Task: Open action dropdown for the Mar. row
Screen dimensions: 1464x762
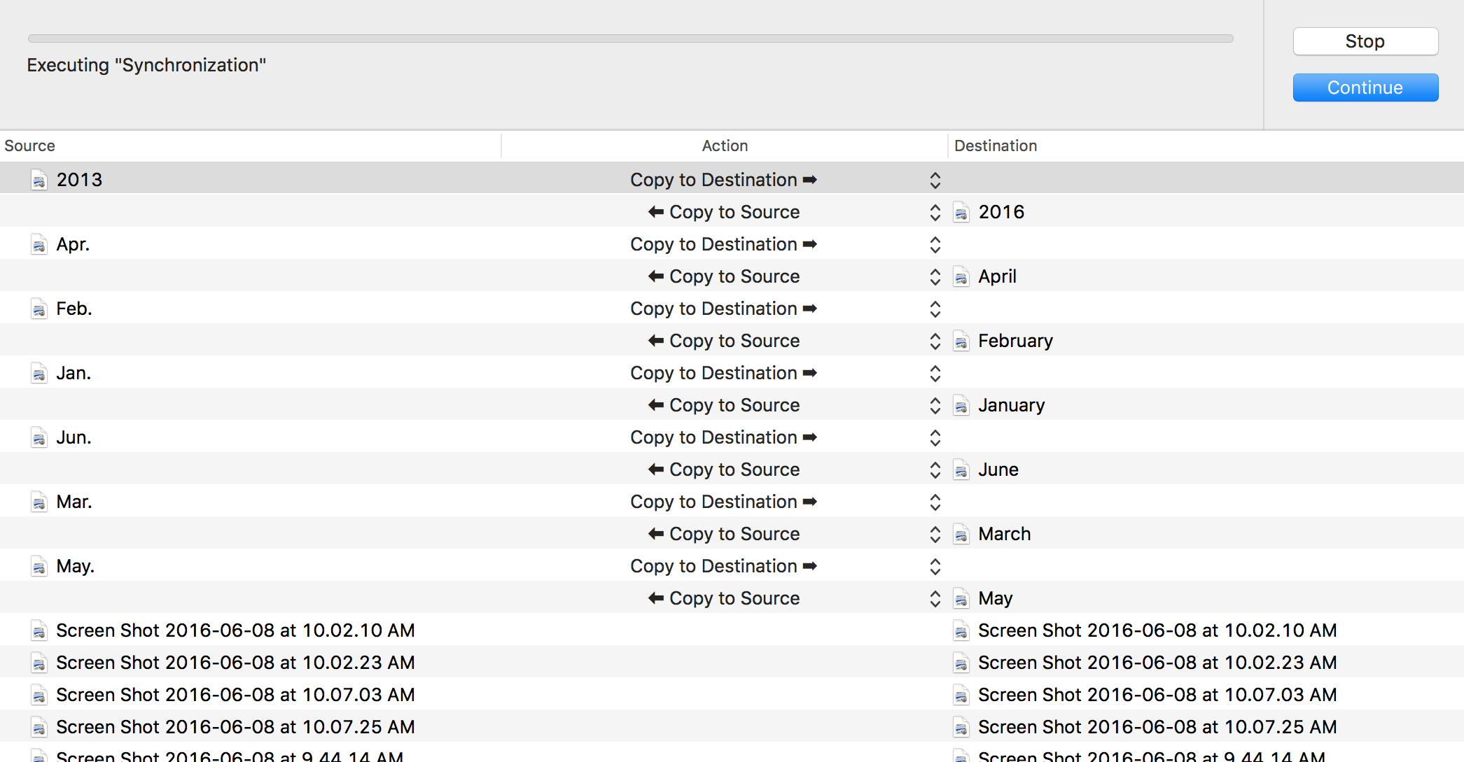Action: pyautogui.click(x=935, y=502)
